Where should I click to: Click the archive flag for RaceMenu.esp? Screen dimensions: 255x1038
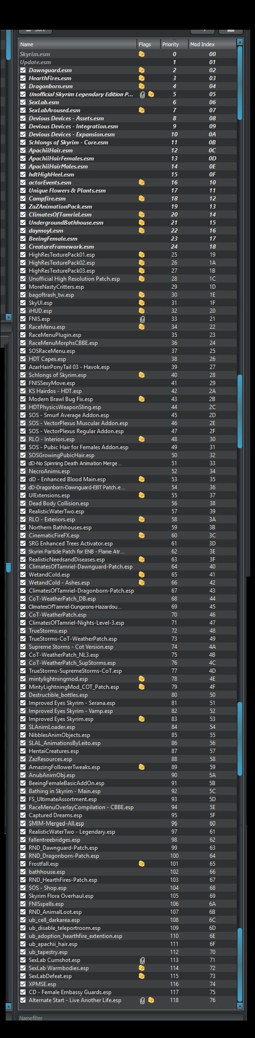click(x=142, y=327)
